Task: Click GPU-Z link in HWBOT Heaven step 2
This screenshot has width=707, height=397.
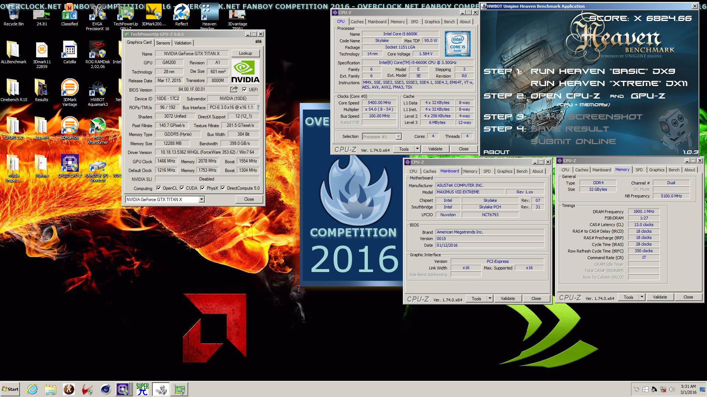Action: 648,96
